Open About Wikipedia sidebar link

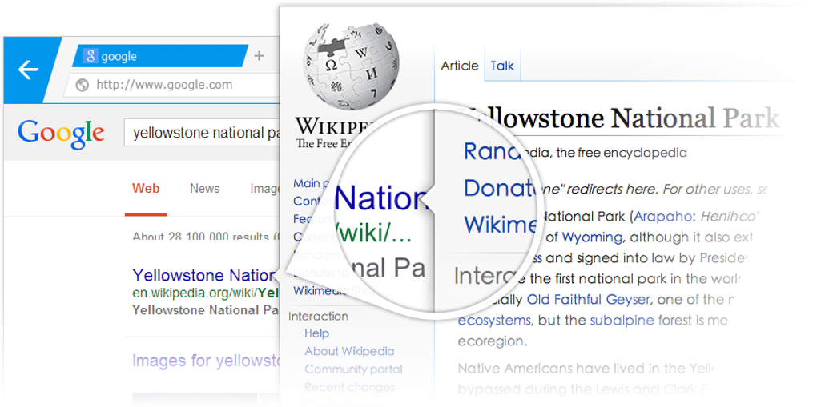pyautogui.click(x=349, y=351)
